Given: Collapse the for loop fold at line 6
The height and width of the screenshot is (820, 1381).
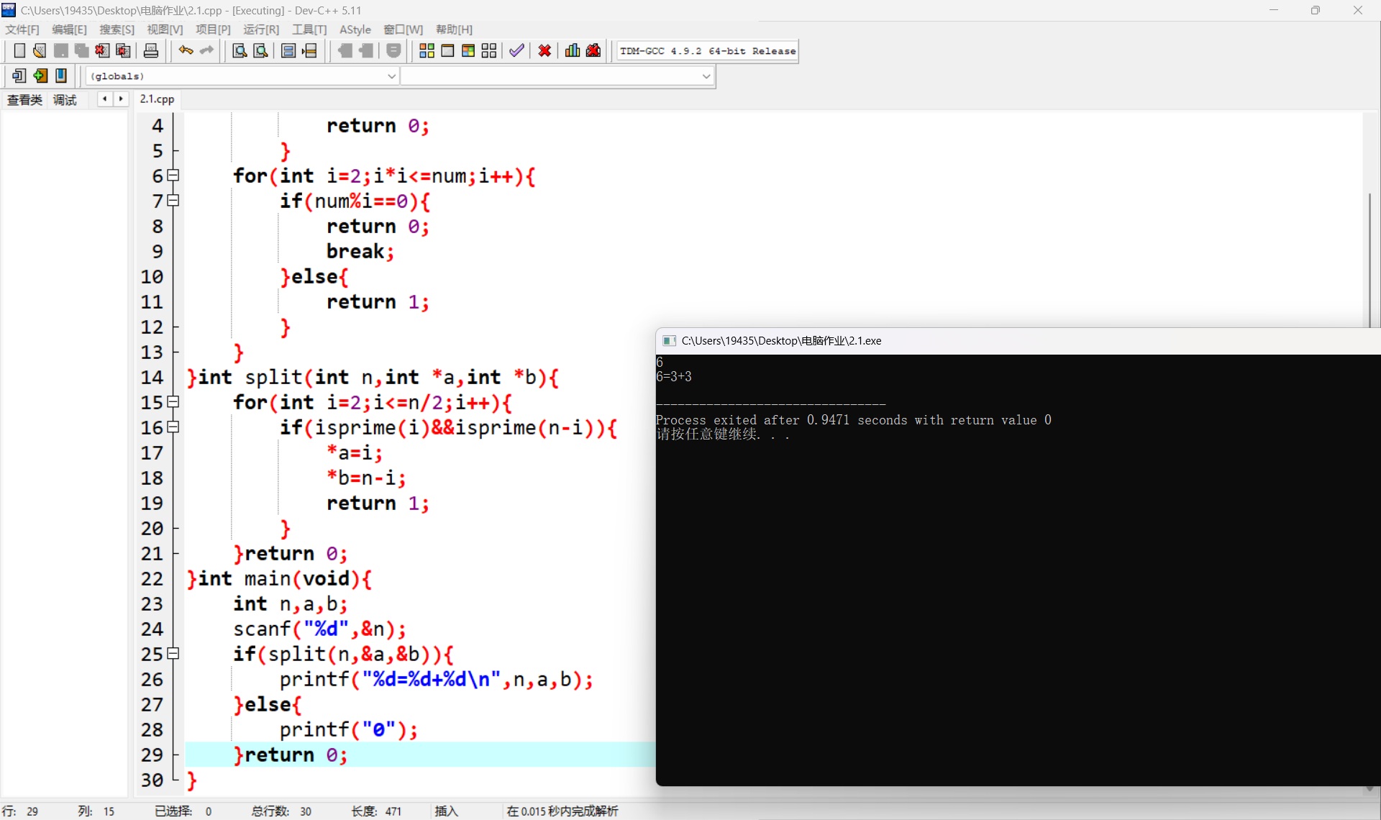Looking at the screenshot, I should click(173, 176).
